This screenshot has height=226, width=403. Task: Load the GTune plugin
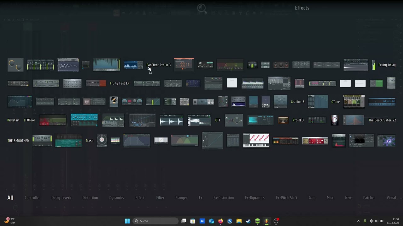pyautogui.click(x=336, y=102)
